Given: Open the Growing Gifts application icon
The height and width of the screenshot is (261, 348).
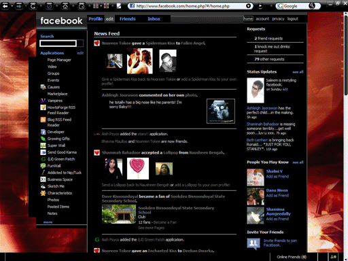Looking at the screenshot, I should [x=43, y=139].
